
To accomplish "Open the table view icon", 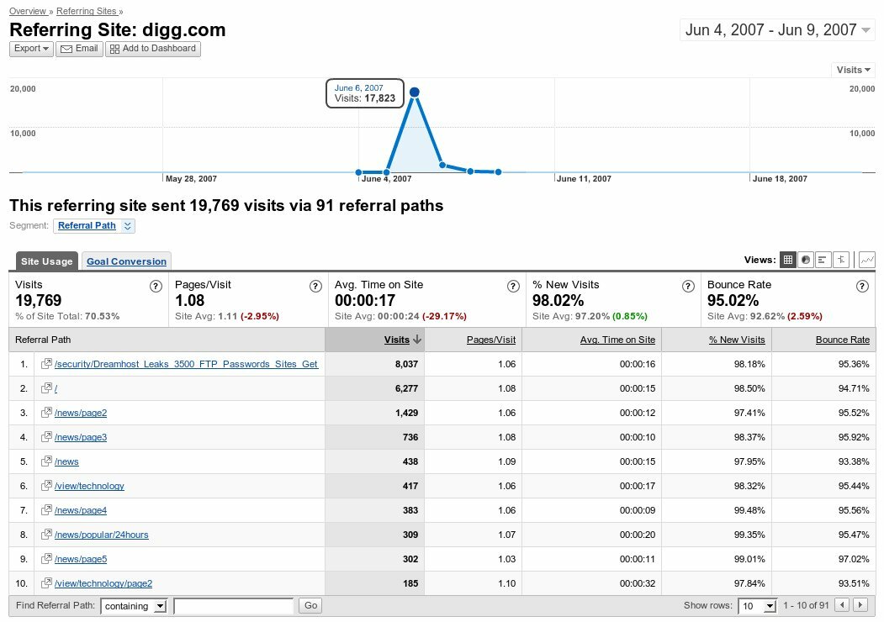I will pos(787,260).
